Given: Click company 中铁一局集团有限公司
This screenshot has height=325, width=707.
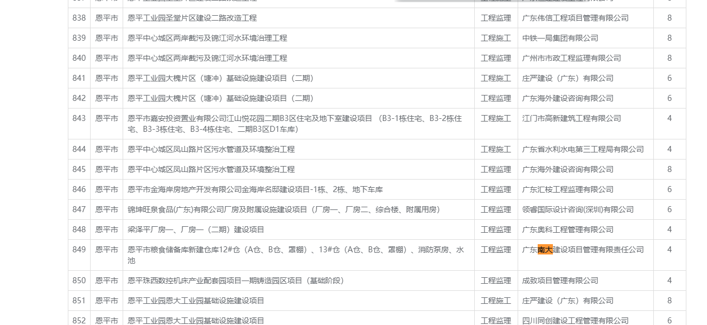Looking at the screenshot, I should [x=560, y=38].
